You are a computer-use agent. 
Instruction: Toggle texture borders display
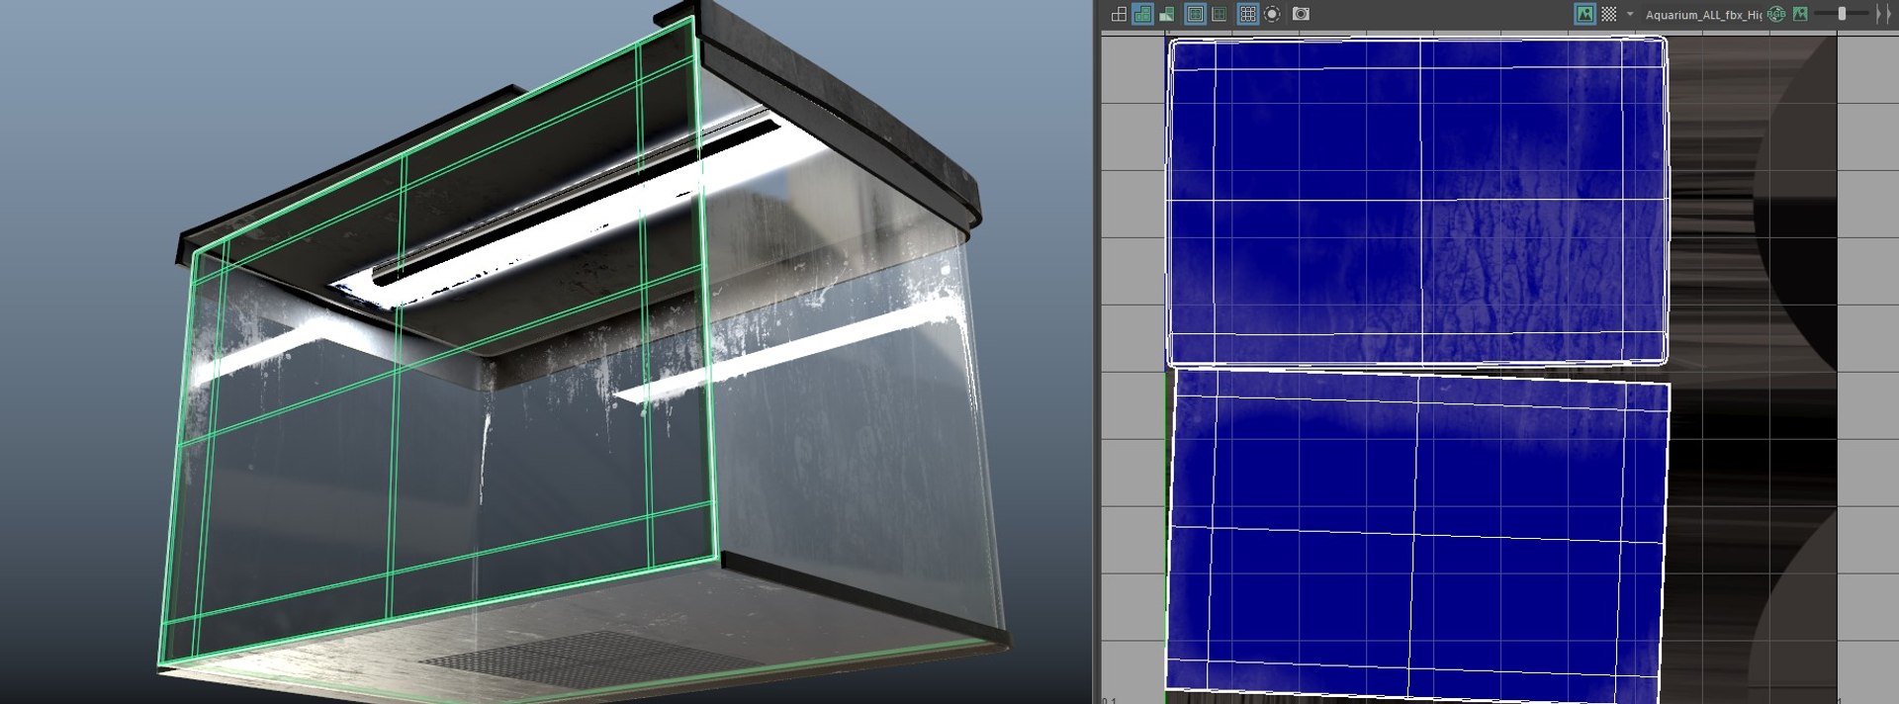1195,14
